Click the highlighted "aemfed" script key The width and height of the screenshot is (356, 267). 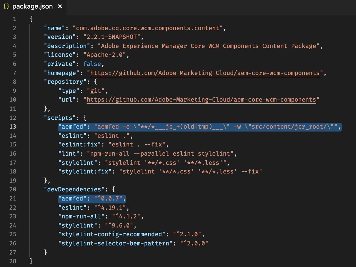(x=73, y=127)
